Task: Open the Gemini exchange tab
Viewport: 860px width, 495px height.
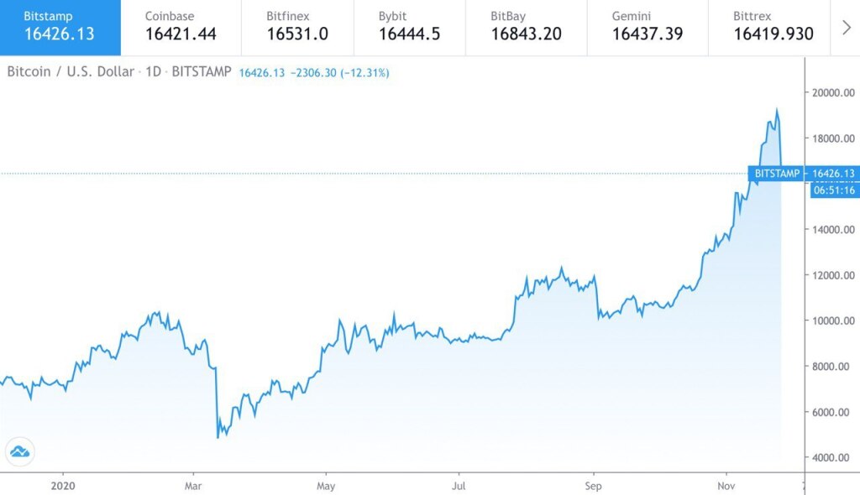Action: coord(647,27)
